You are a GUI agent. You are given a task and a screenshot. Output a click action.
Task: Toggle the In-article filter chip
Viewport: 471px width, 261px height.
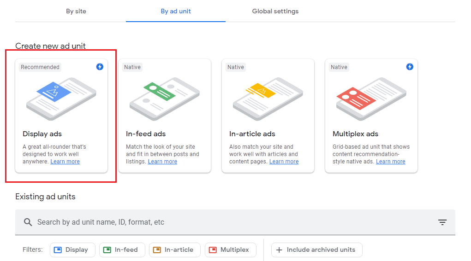click(x=174, y=250)
